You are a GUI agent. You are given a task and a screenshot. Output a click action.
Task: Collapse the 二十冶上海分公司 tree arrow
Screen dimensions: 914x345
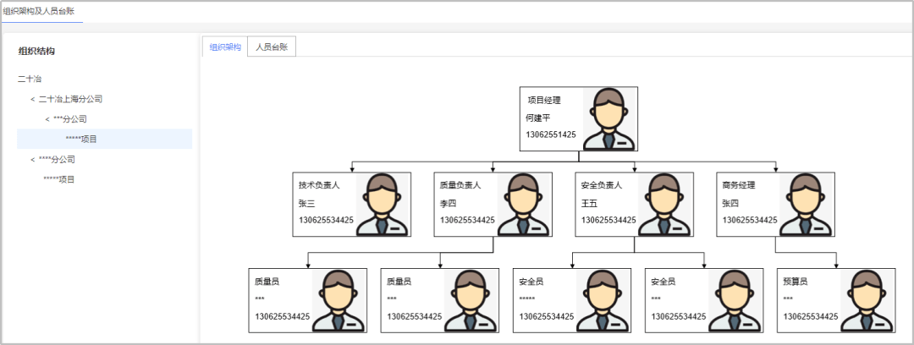[33, 99]
